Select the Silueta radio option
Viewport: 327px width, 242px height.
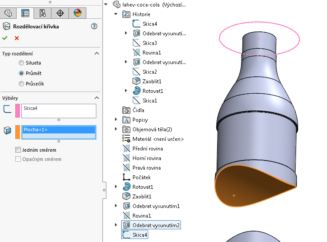click(x=21, y=63)
